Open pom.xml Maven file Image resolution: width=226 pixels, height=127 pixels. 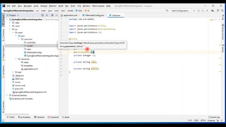(18, 89)
